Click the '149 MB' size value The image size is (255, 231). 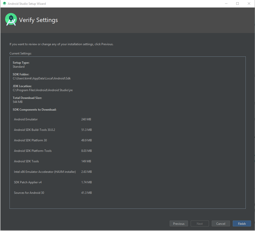86,161
